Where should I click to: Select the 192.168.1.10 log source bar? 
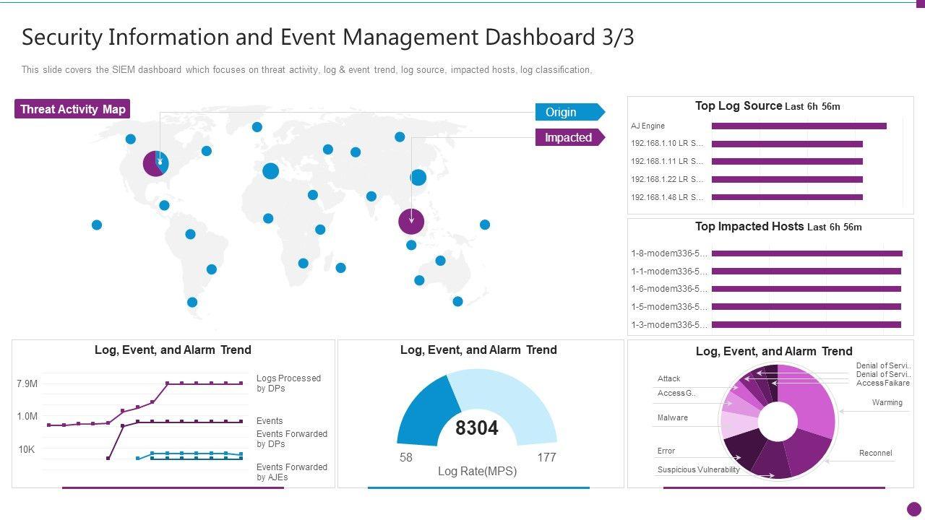(x=787, y=144)
